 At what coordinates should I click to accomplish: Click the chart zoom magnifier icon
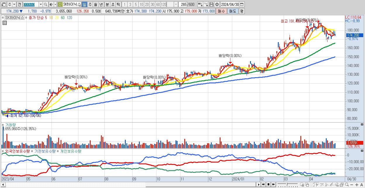[347, 184]
